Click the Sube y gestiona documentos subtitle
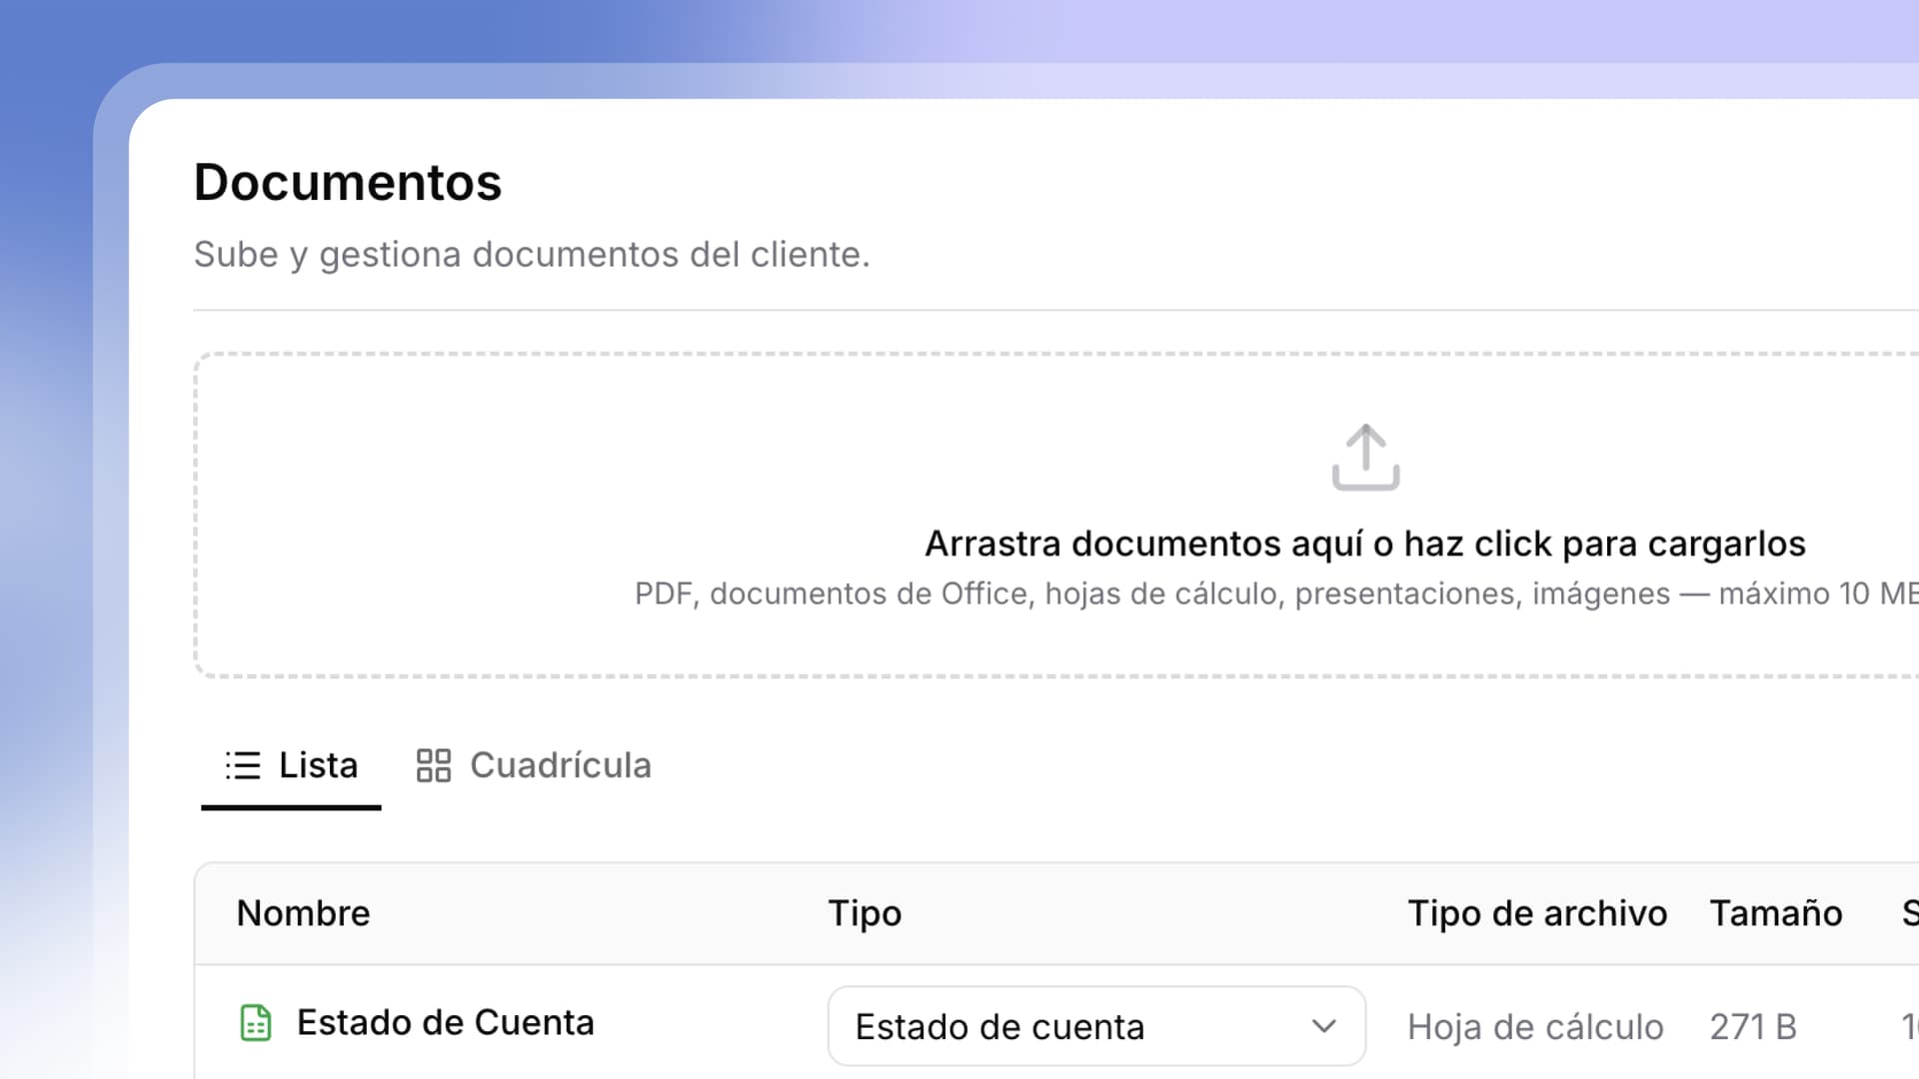Image resolution: width=1919 pixels, height=1079 pixels. (532, 255)
